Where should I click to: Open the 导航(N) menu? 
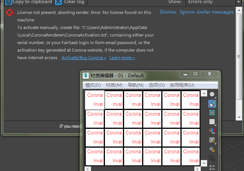136,85
